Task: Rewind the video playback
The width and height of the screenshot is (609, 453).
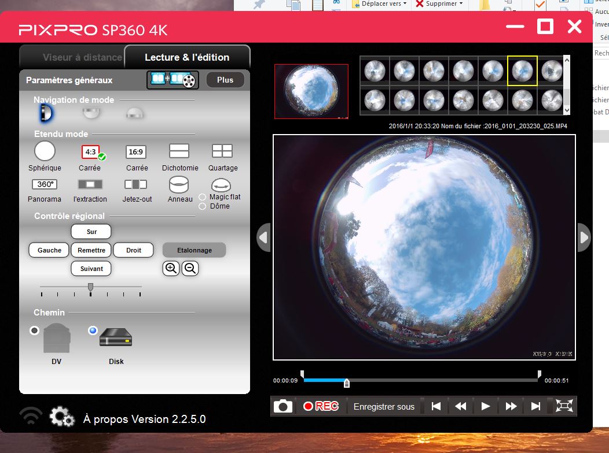Action: pyautogui.click(x=461, y=406)
